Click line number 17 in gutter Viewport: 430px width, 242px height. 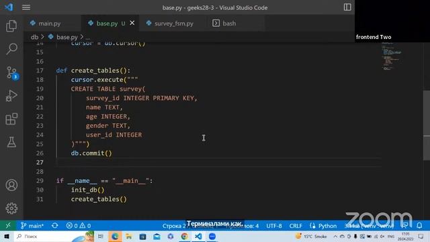pyautogui.click(x=40, y=71)
